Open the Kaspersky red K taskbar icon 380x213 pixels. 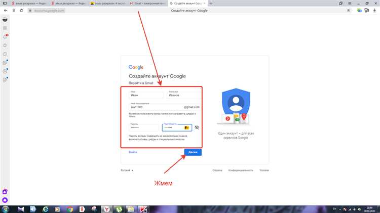click(143, 209)
